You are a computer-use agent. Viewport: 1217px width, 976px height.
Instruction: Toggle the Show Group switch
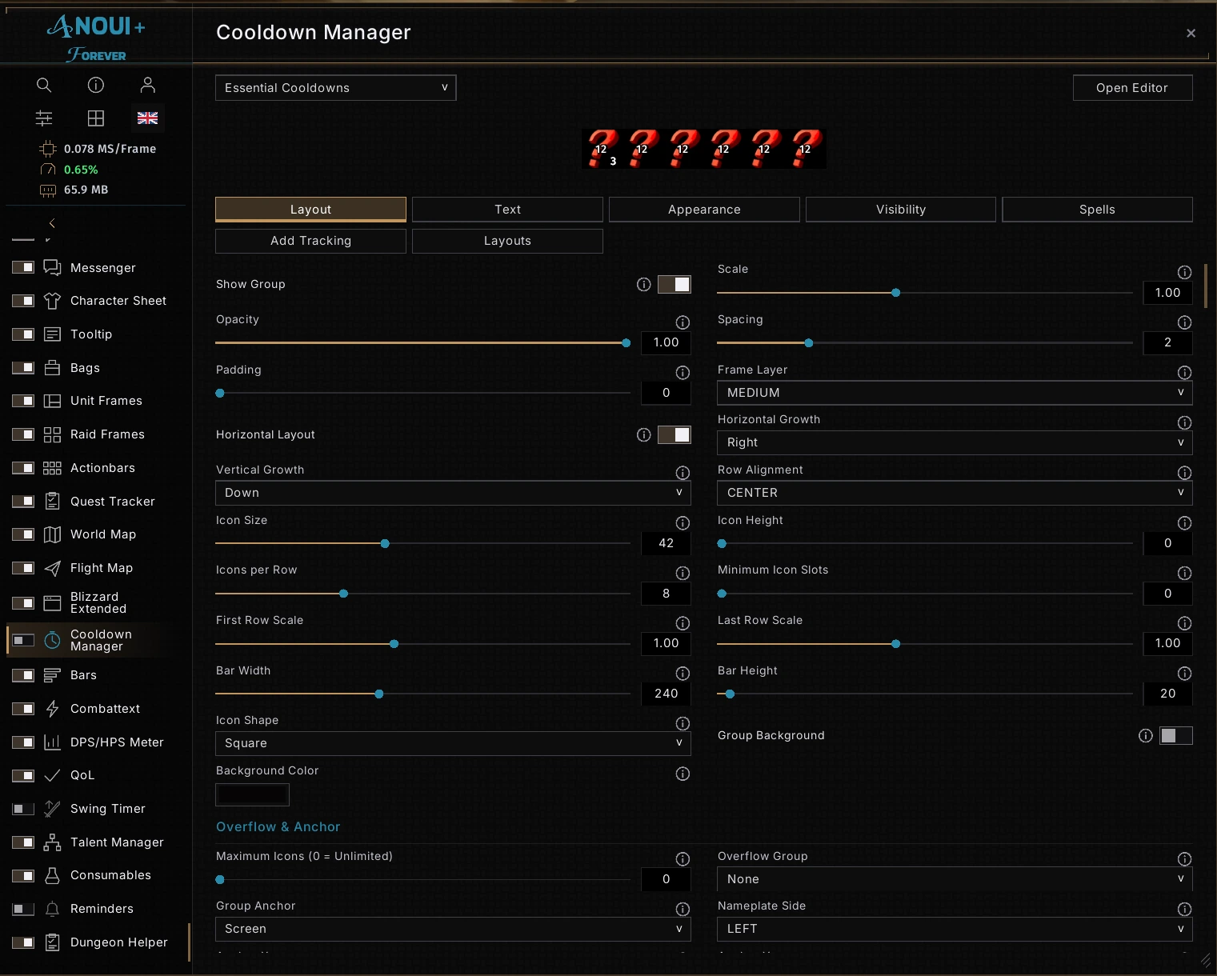click(x=675, y=284)
